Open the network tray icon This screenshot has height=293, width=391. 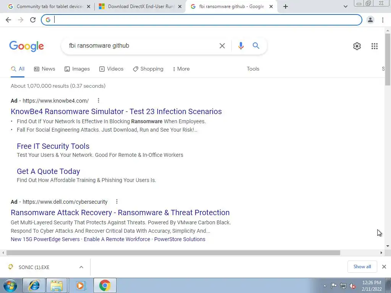[343, 286]
